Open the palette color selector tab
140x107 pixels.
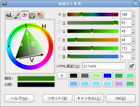pos(40,15)
